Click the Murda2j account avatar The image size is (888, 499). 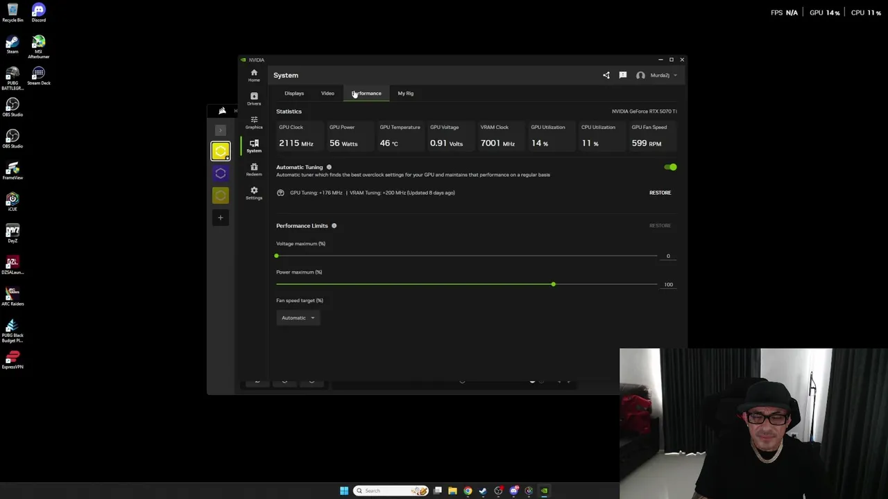pos(640,75)
